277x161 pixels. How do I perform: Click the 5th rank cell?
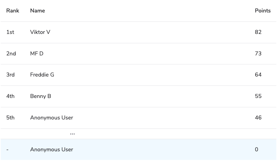click(10, 118)
